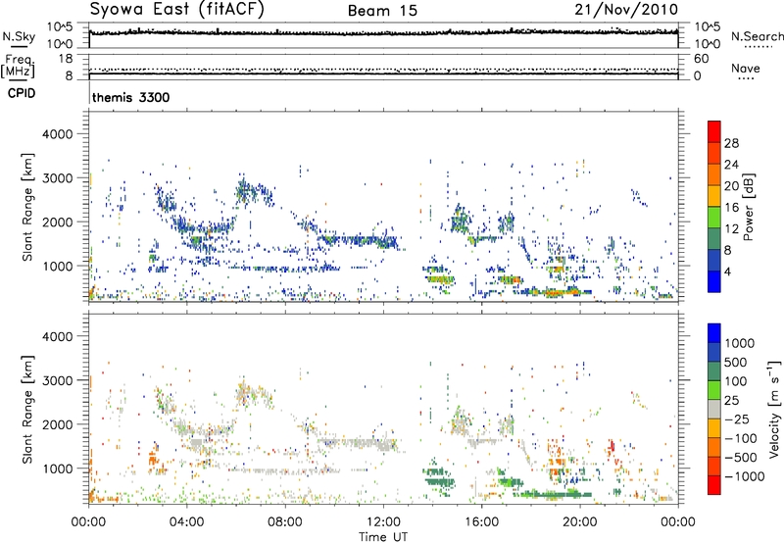Click the '04:00' time tick label

click(x=187, y=522)
